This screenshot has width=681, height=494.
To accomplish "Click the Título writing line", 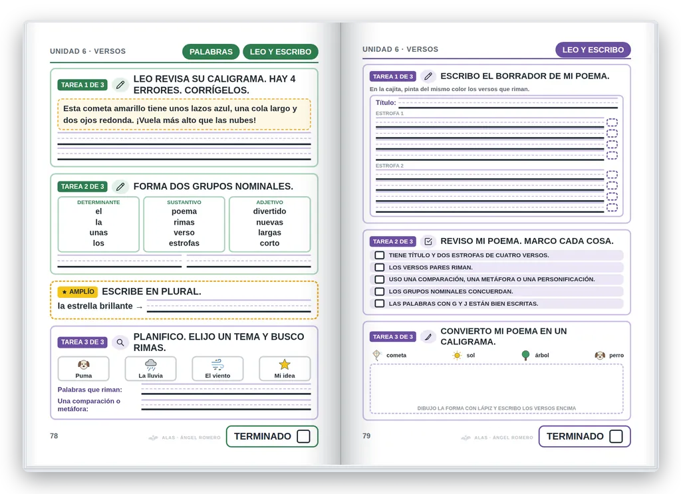I will click(x=507, y=103).
